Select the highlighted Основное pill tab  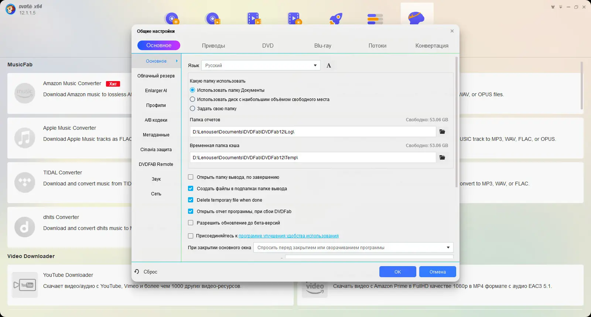tap(159, 45)
